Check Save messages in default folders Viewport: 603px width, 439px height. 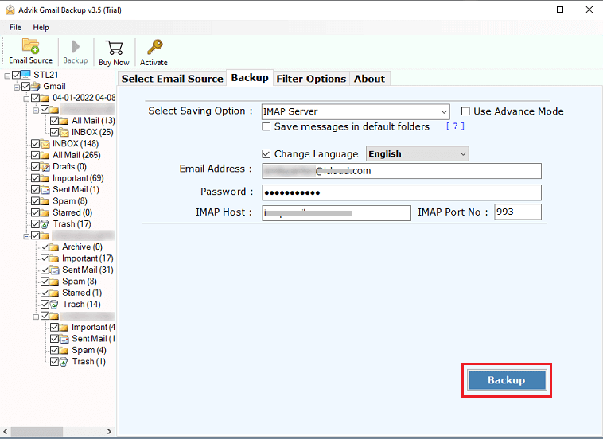tap(266, 126)
